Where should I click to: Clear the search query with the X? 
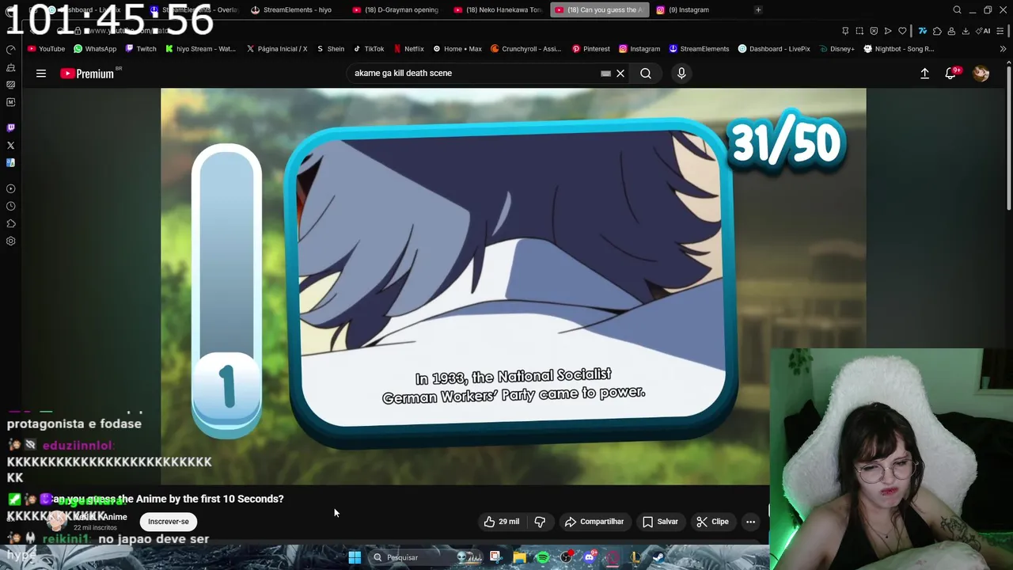click(620, 74)
